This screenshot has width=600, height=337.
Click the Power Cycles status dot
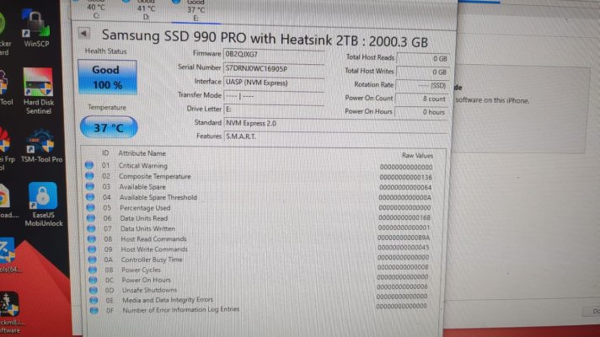tap(93, 270)
